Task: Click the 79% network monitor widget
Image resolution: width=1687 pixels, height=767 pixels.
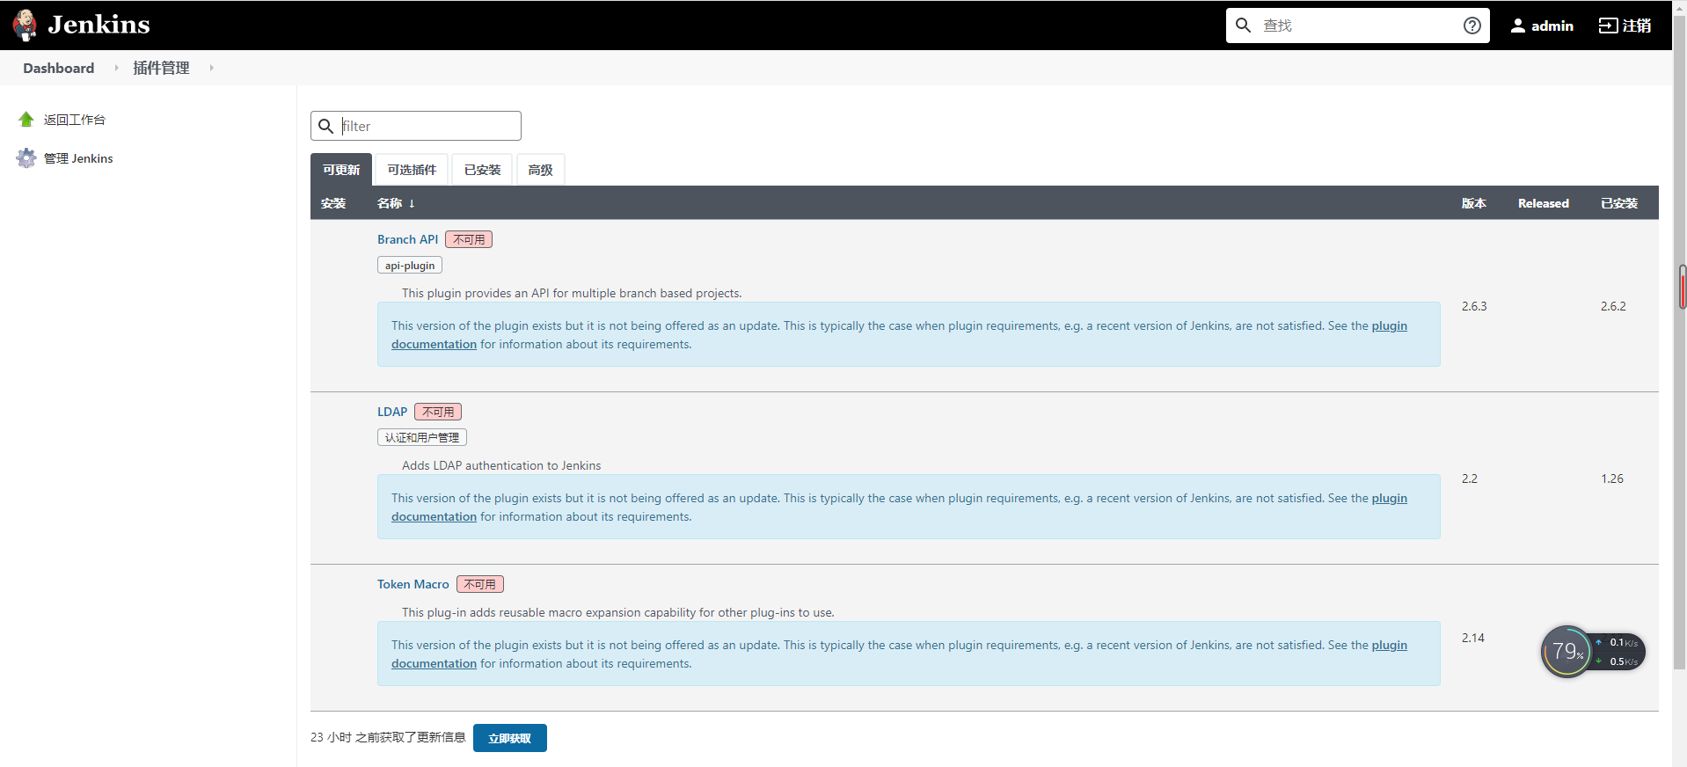Action: point(1592,652)
